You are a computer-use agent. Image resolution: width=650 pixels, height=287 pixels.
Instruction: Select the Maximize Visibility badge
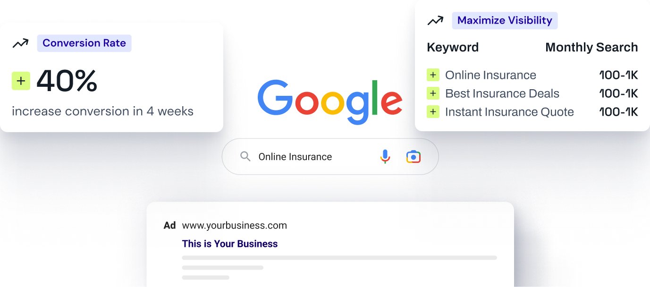[505, 21]
